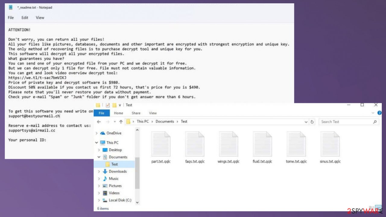
Task: Open the Share ribbon tab
Action: tap(136, 113)
